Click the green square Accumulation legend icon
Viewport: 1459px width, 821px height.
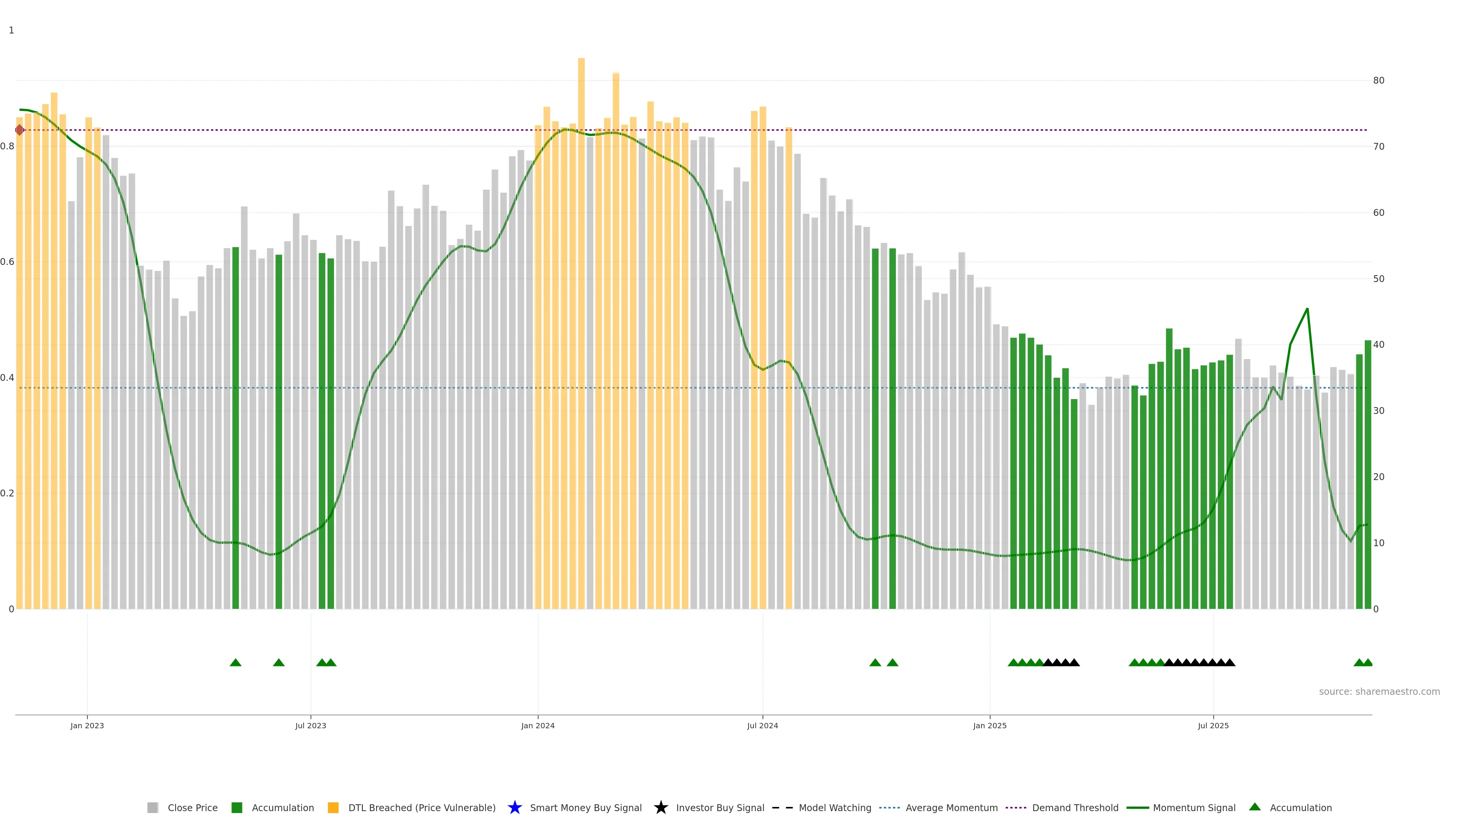[237, 807]
